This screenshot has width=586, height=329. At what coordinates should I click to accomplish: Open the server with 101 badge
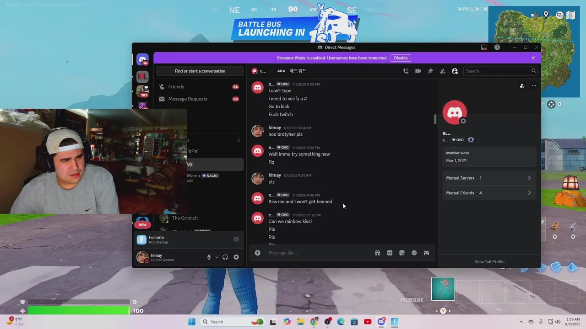click(142, 91)
